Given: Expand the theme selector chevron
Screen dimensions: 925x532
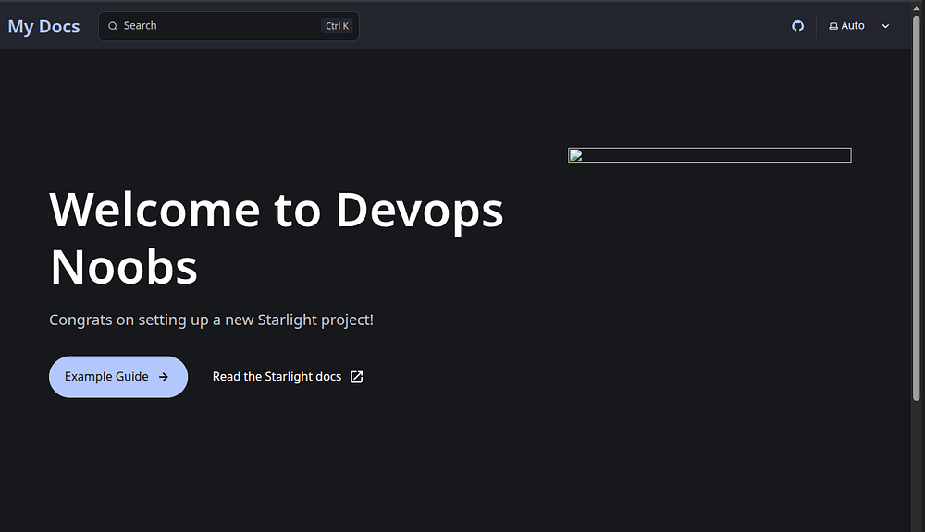Looking at the screenshot, I should click(x=885, y=26).
